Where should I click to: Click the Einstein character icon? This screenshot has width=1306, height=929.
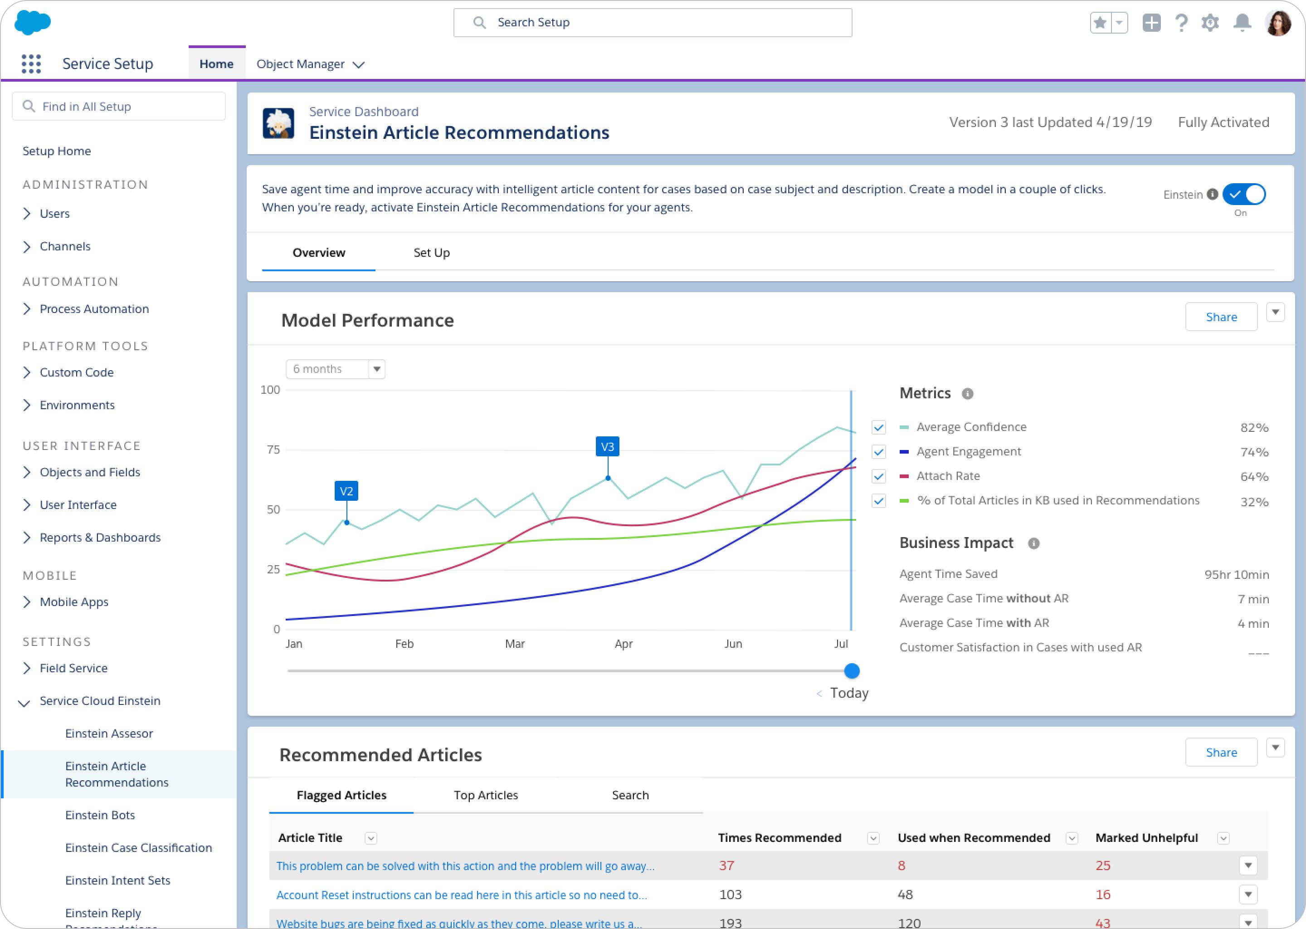278,123
